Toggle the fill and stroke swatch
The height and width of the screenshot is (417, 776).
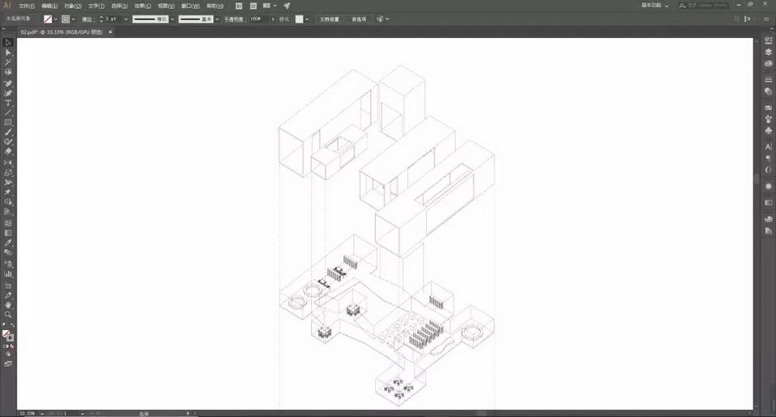pyautogui.click(x=7, y=335)
